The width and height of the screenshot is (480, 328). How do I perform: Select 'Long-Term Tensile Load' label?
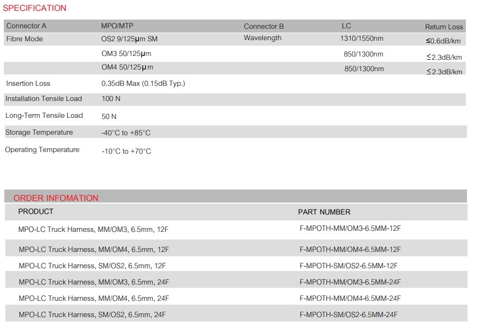tap(44, 116)
